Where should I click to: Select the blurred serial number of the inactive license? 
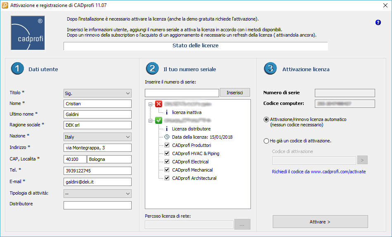click(x=188, y=104)
